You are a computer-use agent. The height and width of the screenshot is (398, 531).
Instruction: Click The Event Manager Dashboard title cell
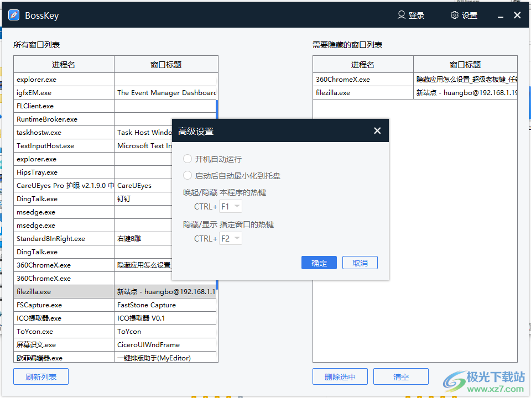[x=165, y=93]
